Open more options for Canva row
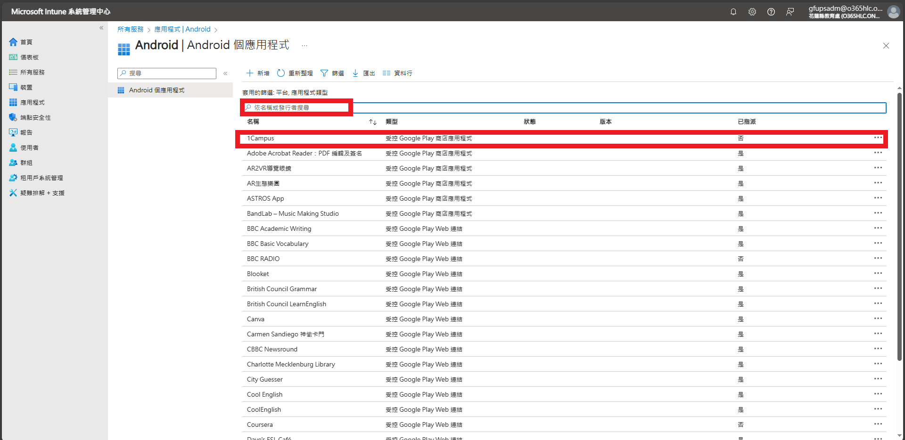The image size is (905, 440). pyautogui.click(x=878, y=319)
